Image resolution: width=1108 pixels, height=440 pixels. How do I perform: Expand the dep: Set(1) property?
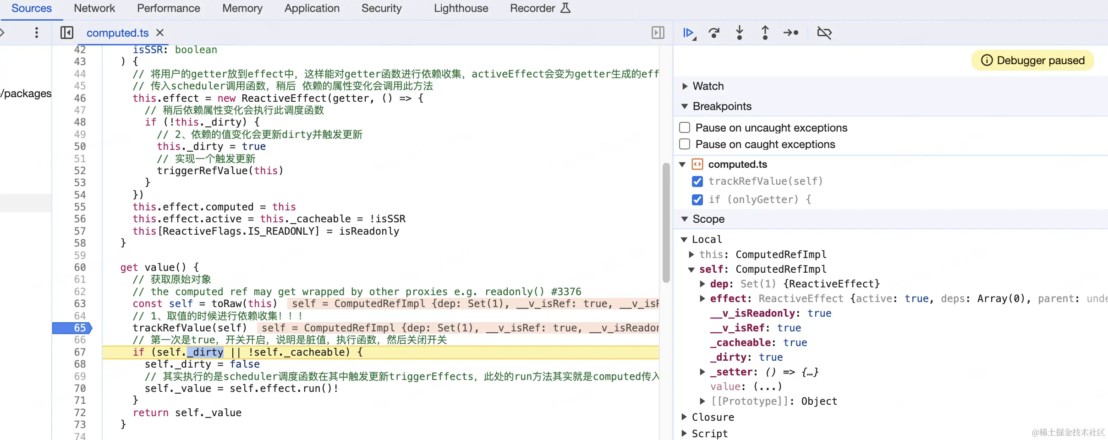pyautogui.click(x=702, y=284)
